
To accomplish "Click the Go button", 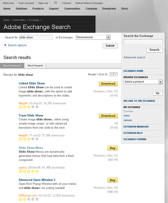I will click(x=158, y=93).
